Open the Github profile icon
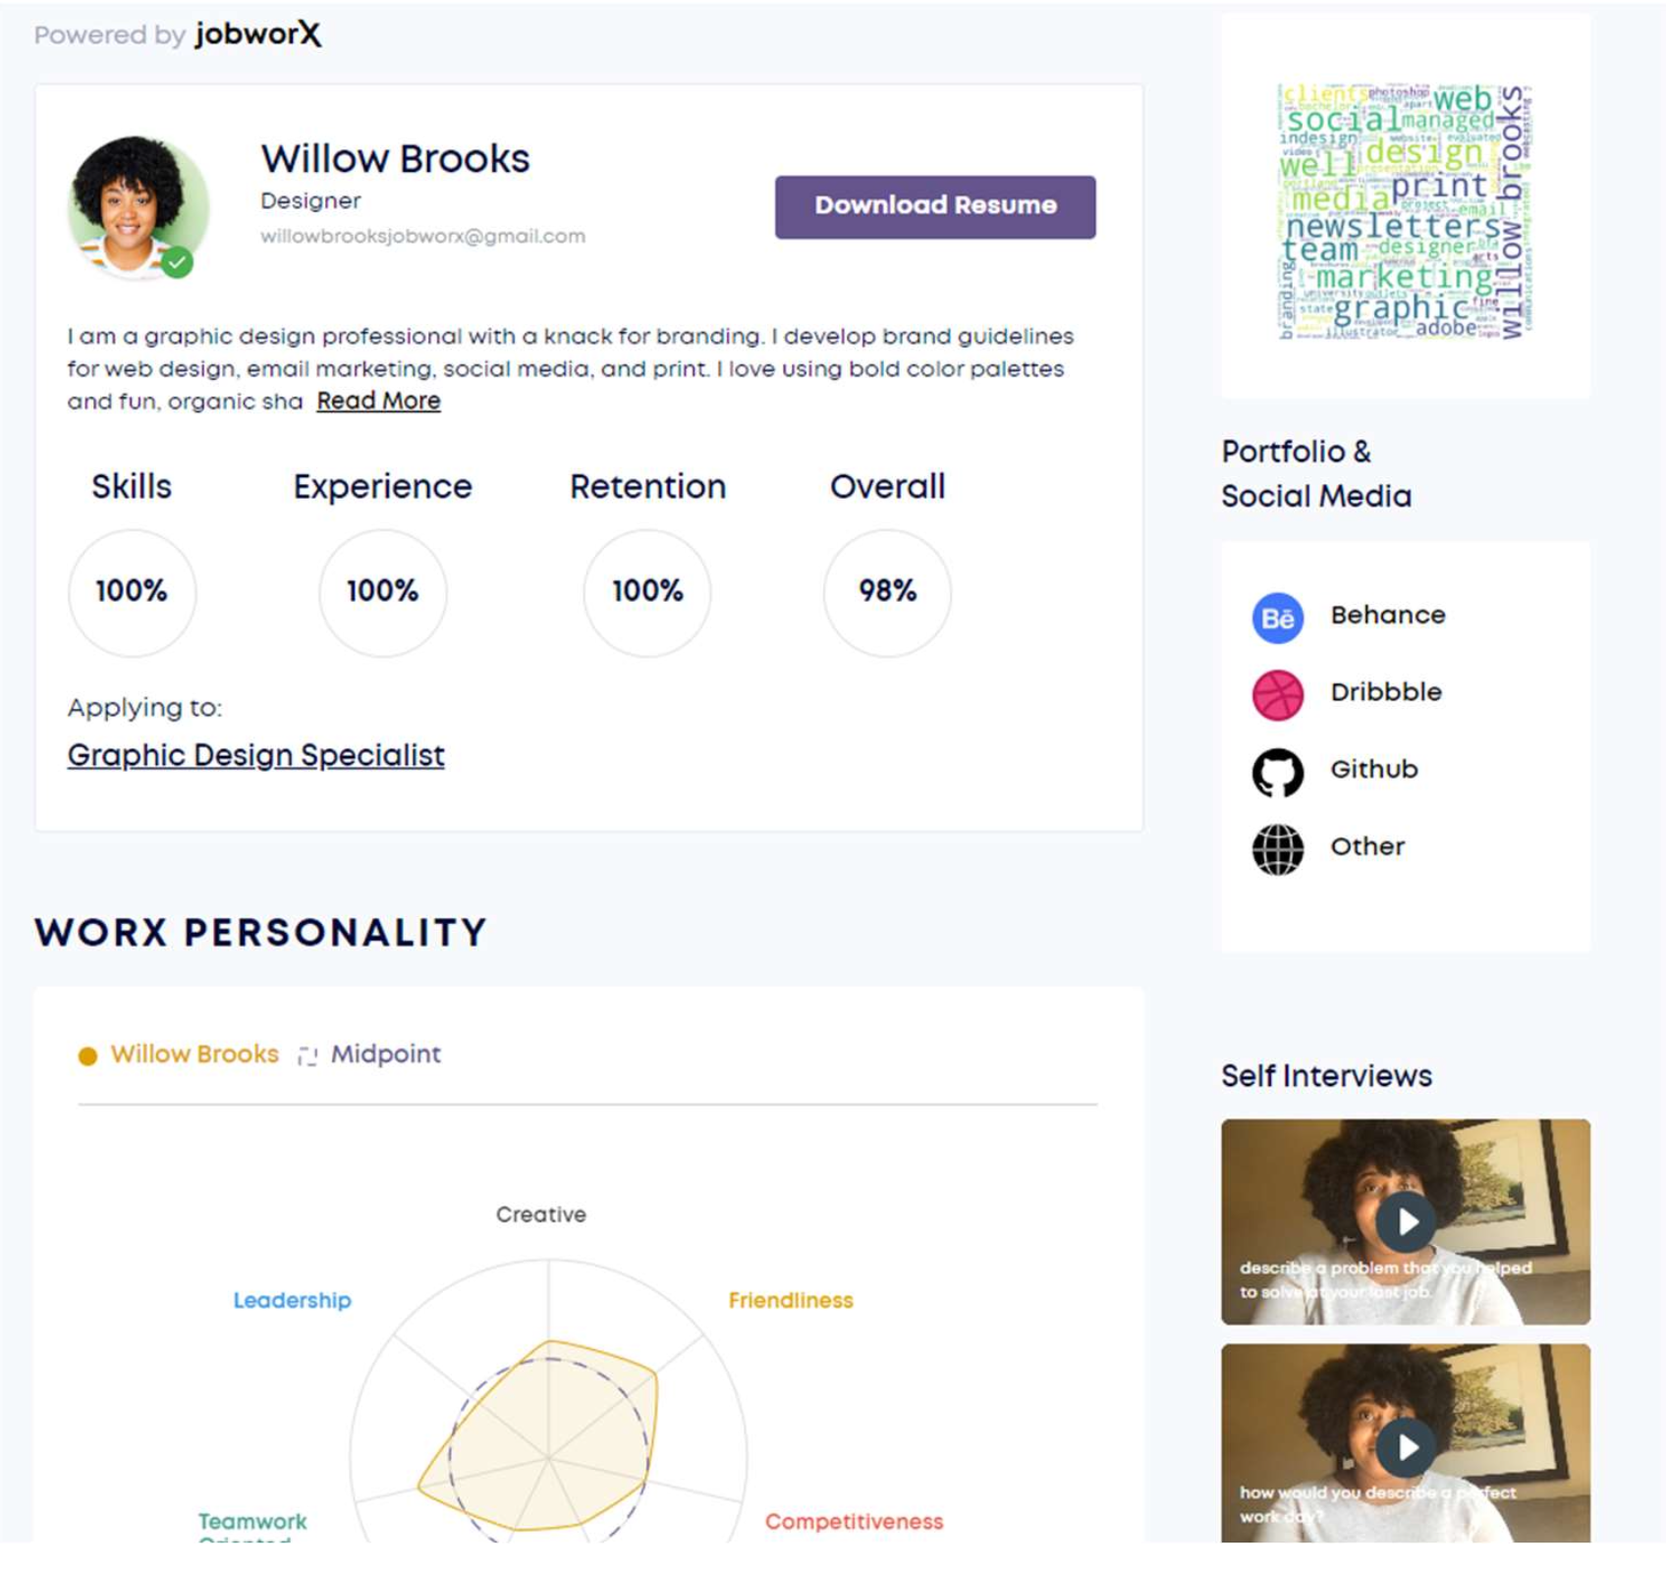 tap(1277, 773)
